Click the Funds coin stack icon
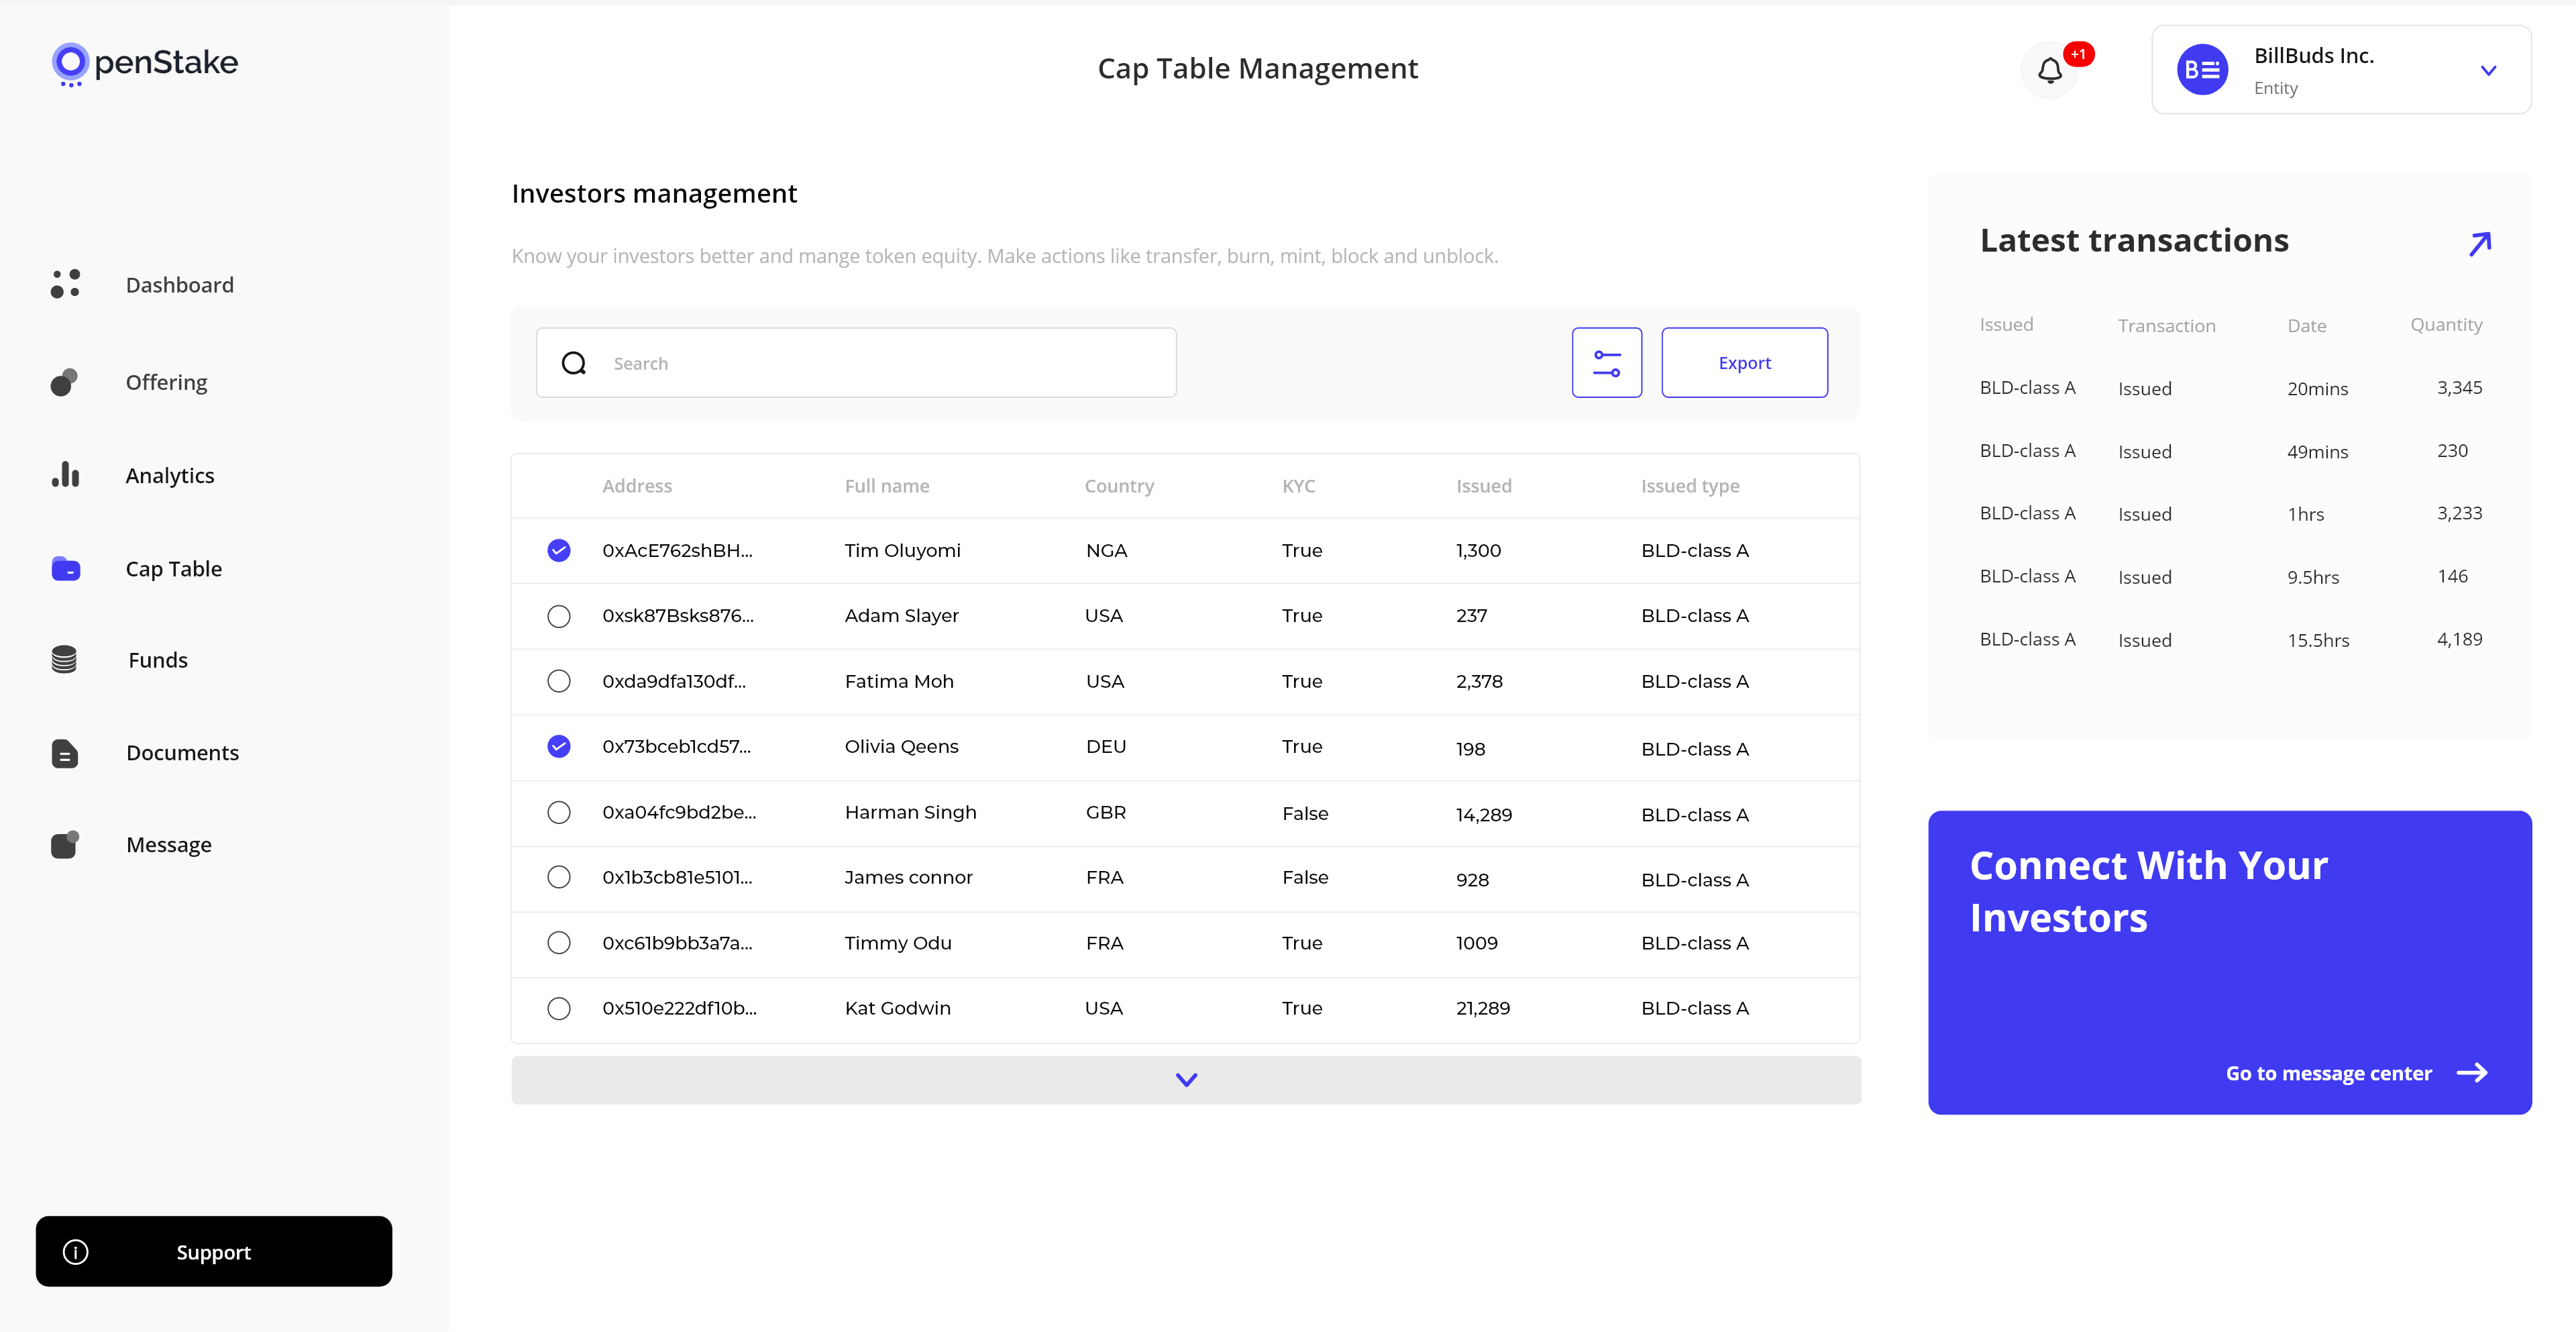The image size is (2576, 1332). tap(64, 660)
